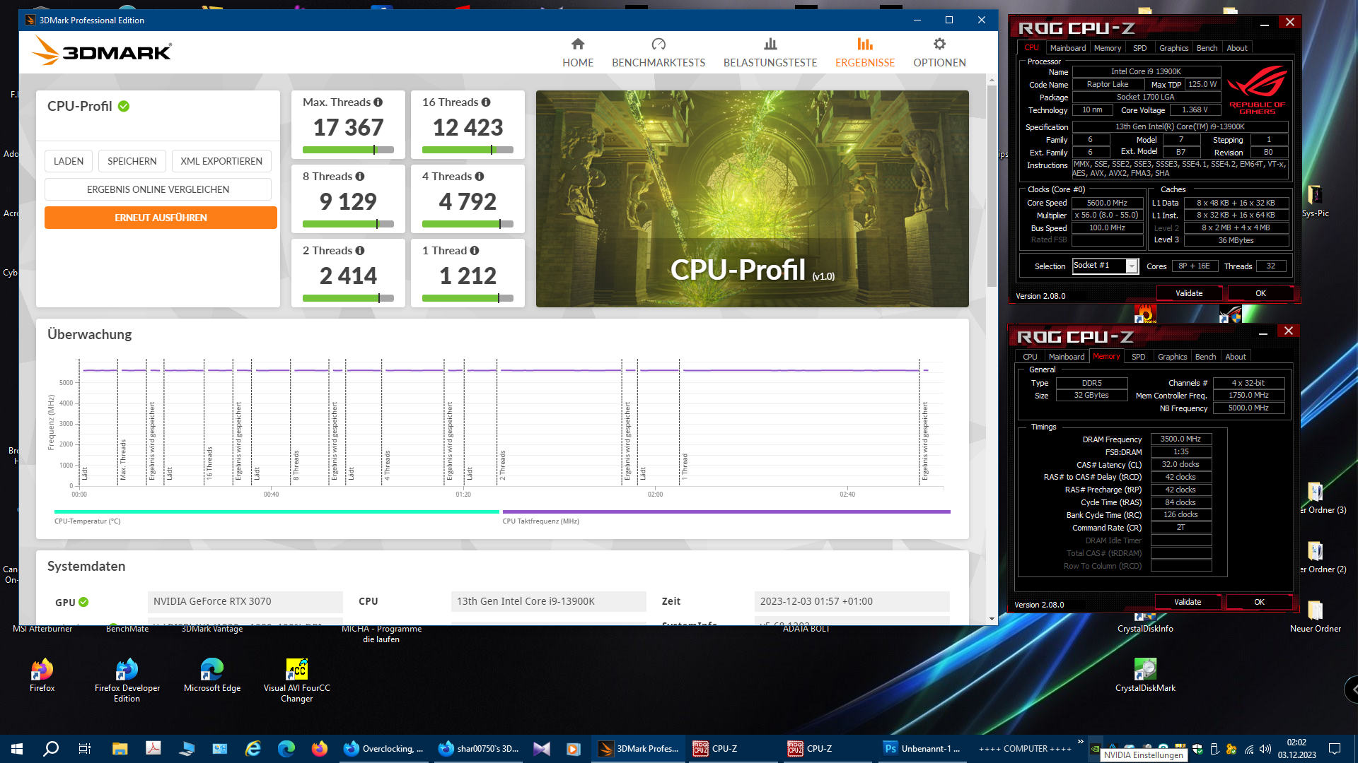Open the notification center icon
Image resolution: width=1358 pixels, height=763 pixels.
pos(1335,749)
